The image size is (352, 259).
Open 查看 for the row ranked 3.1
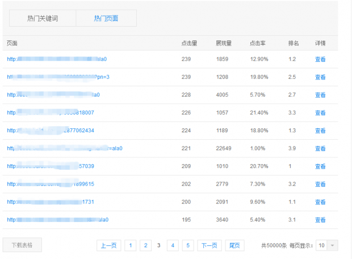(320, 220)
